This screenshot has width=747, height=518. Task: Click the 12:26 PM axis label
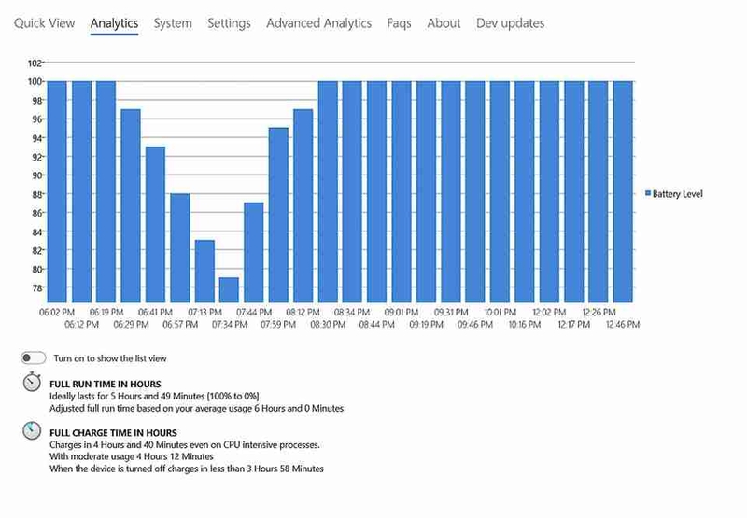(x=599, y=313)
